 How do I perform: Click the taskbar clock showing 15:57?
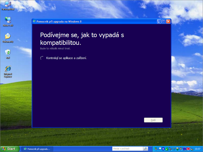(197, 149)
